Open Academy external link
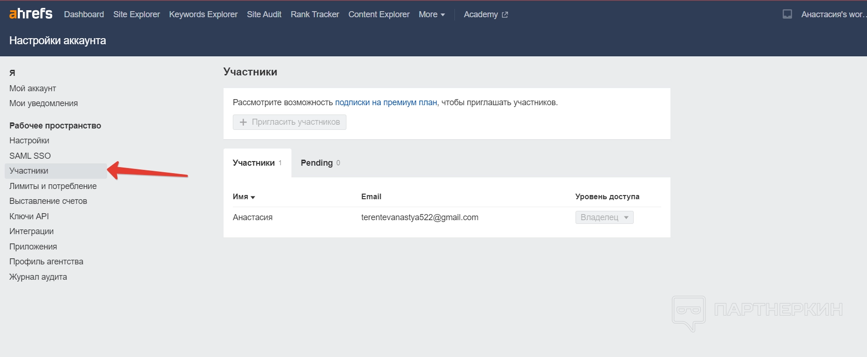This screenshot has width=867, height=357. (x=485, y=14)
